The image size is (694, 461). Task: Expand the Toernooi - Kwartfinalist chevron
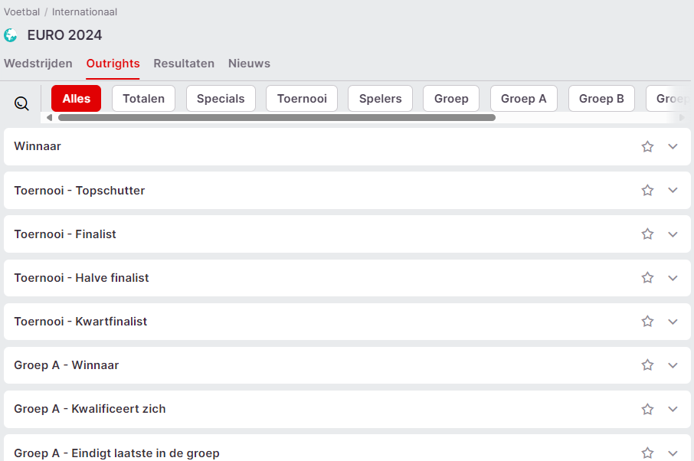tap(673, 322)
